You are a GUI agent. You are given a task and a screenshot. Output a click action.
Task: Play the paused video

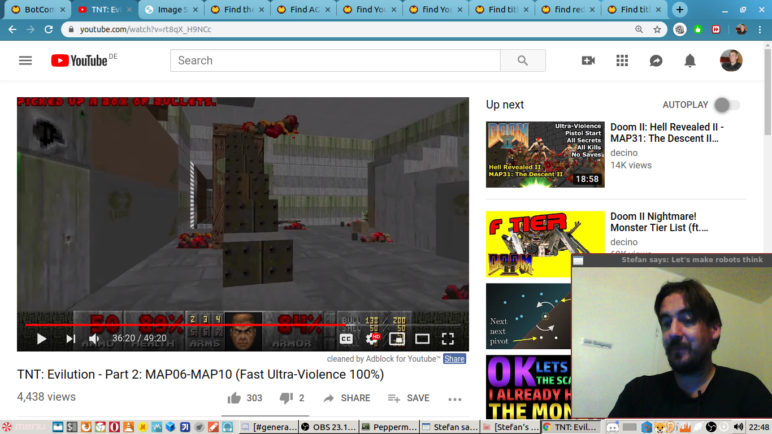click(x=41, y=338)
